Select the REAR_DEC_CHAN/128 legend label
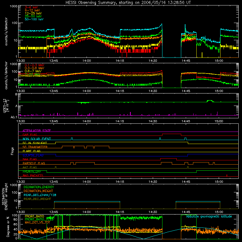This screenshot has height=242, width=242. (40, 195)
